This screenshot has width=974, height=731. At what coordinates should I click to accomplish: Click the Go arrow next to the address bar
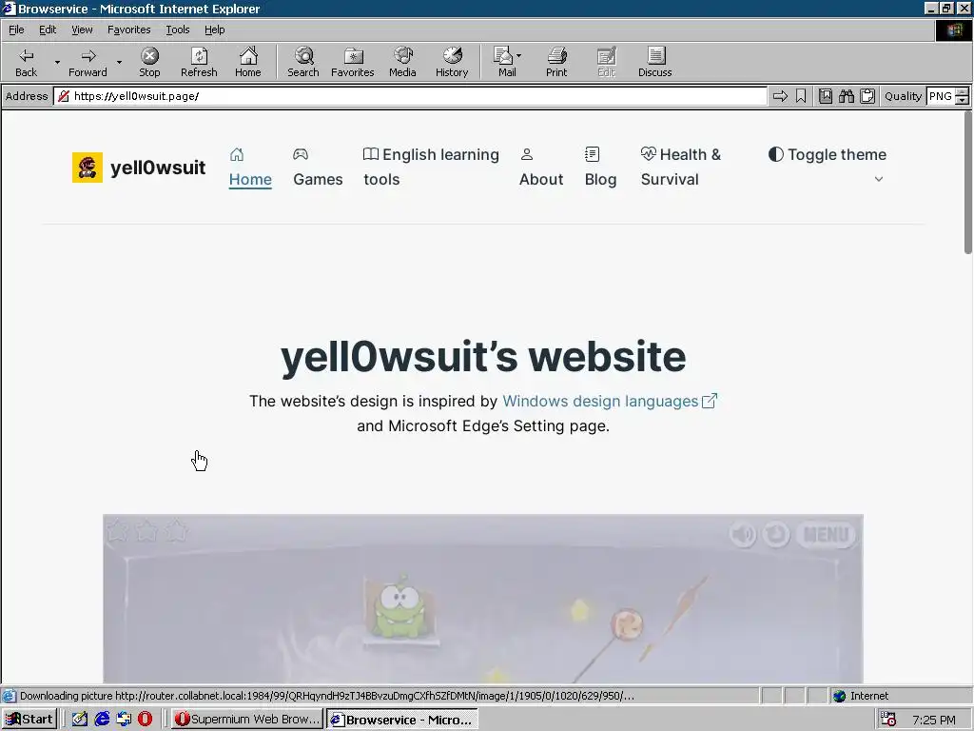pyautogui.click(x=780, y=96)
